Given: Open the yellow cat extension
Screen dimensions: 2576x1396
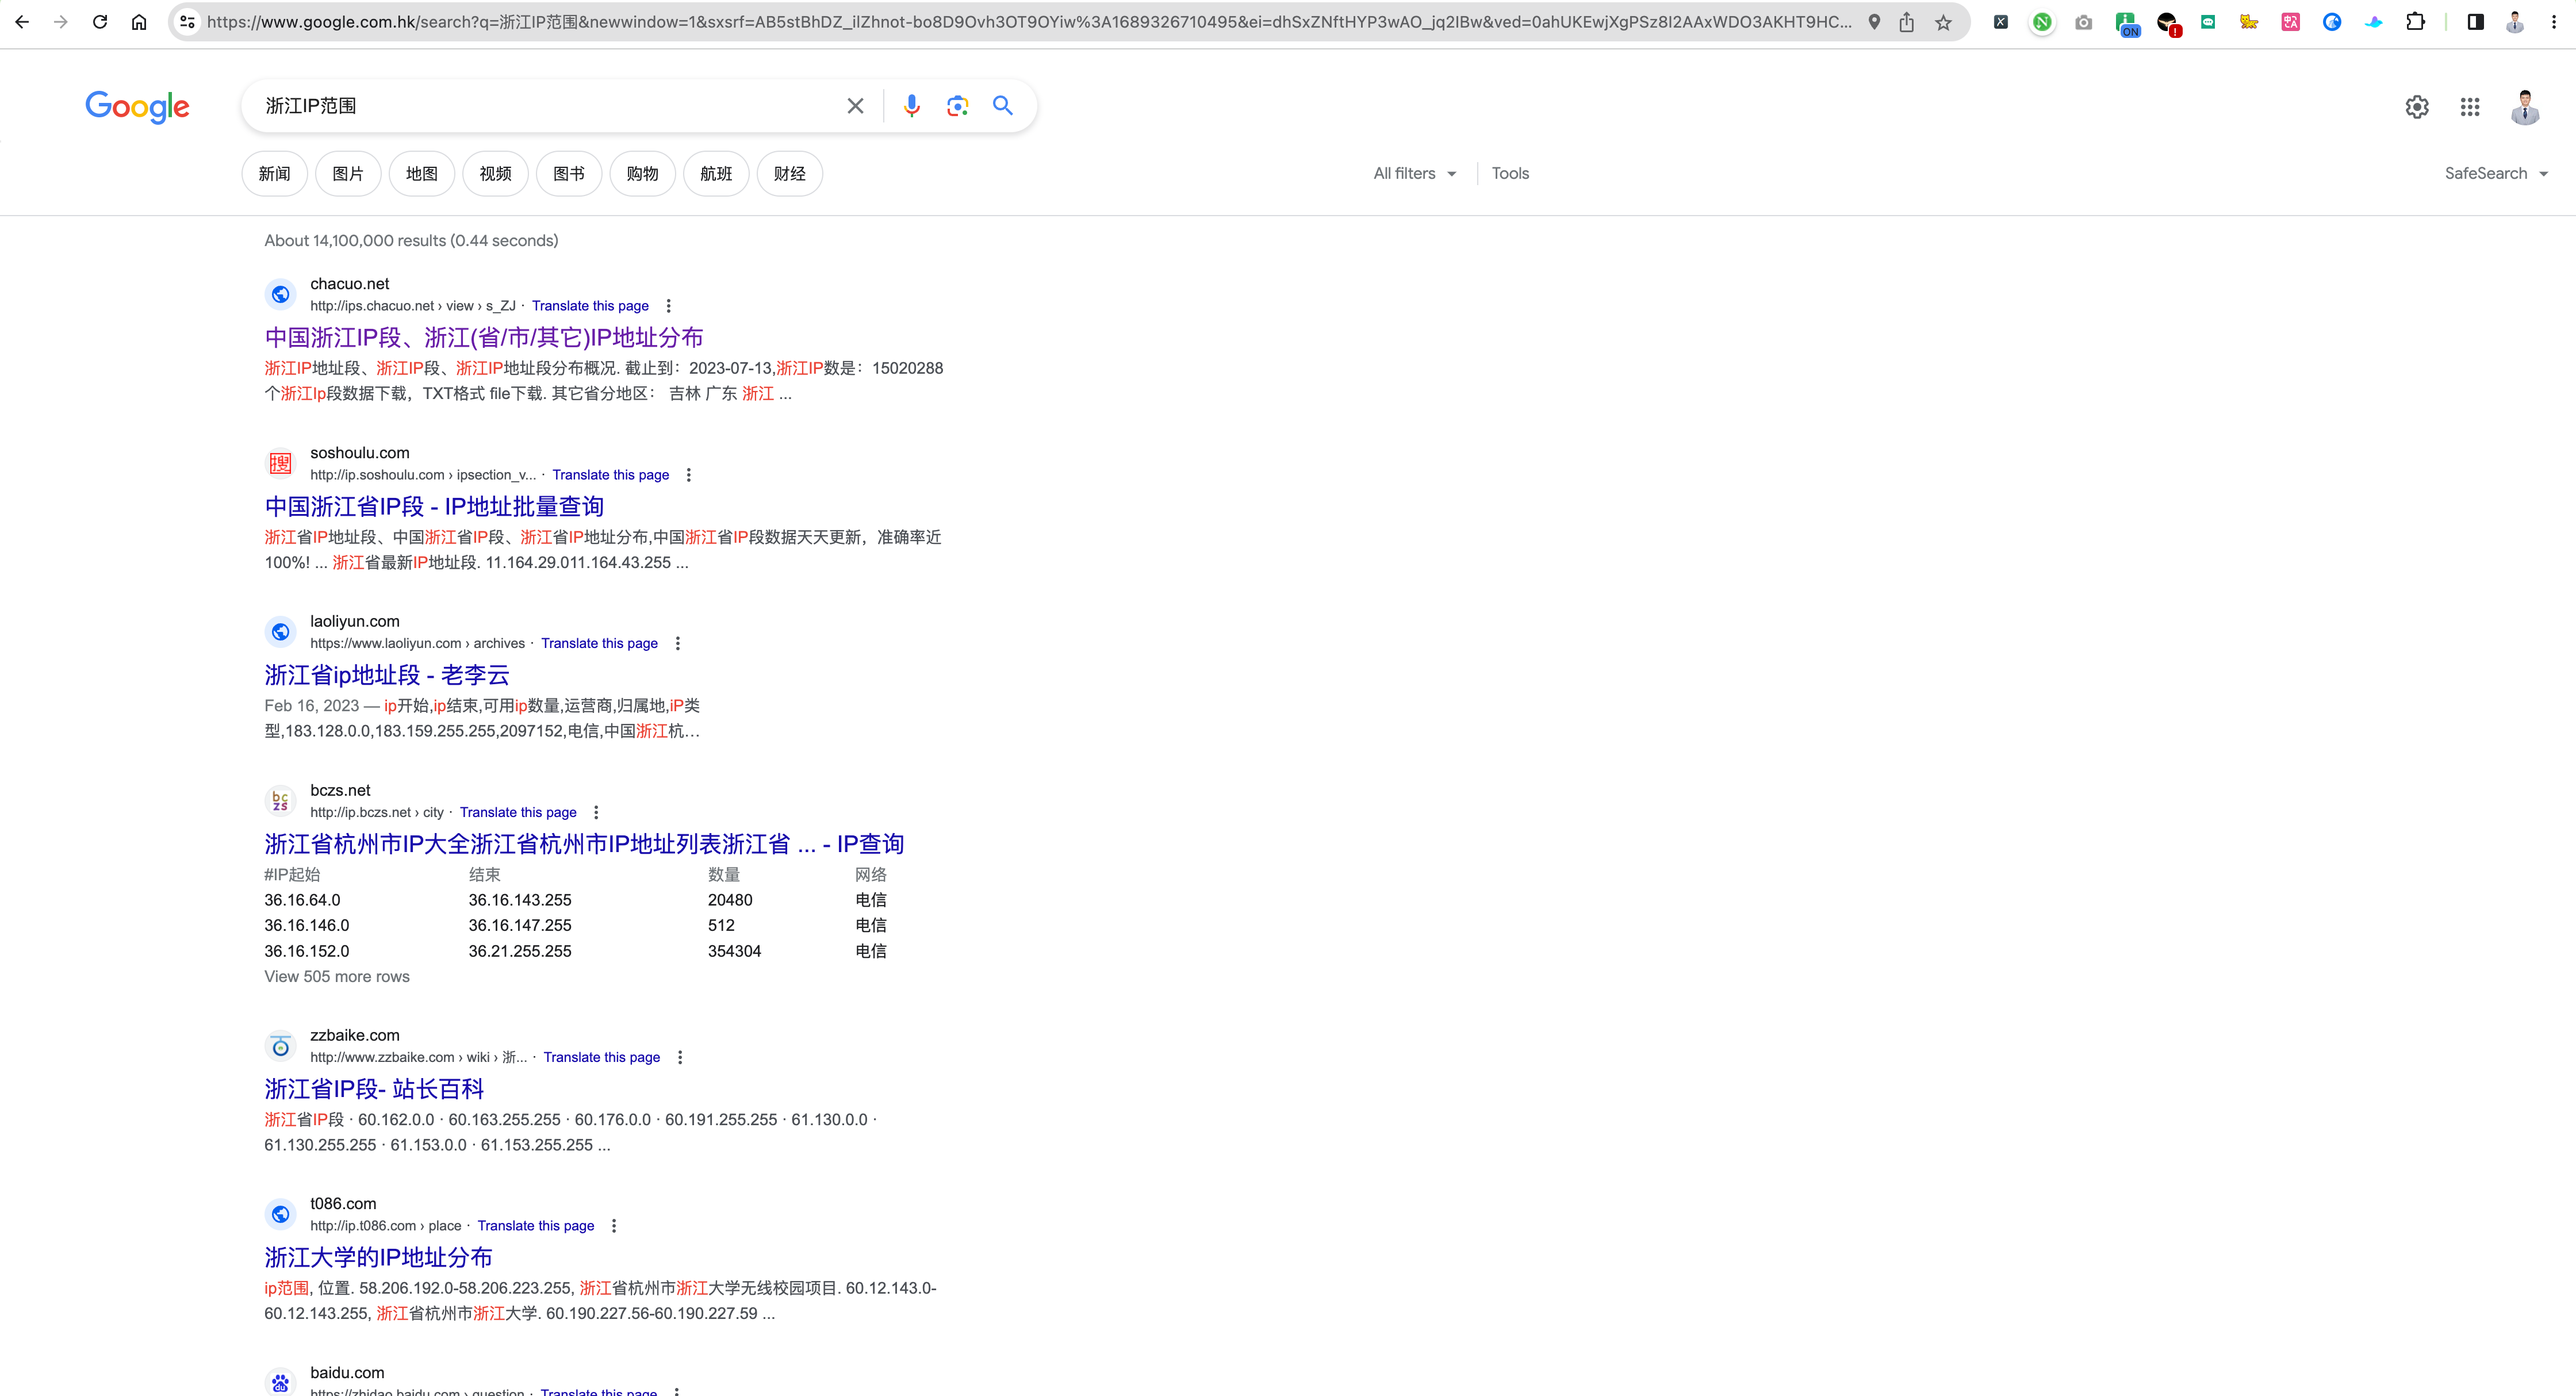Looking at the screenshot, I should tap(2249, 22).
